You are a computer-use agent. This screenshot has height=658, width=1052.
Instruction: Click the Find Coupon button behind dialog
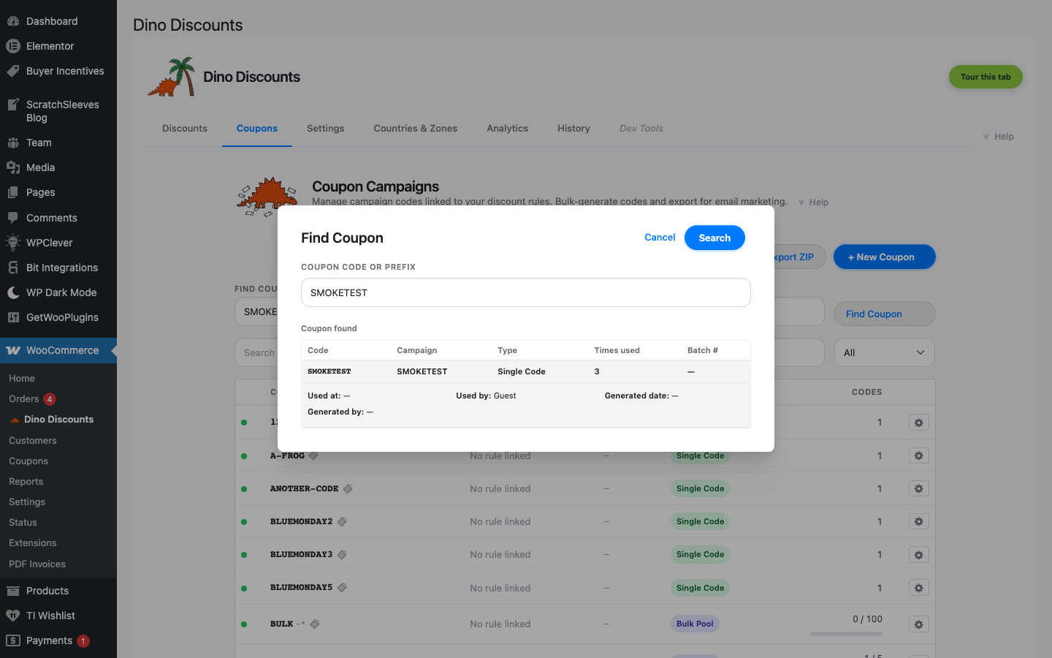coord(884,314)
